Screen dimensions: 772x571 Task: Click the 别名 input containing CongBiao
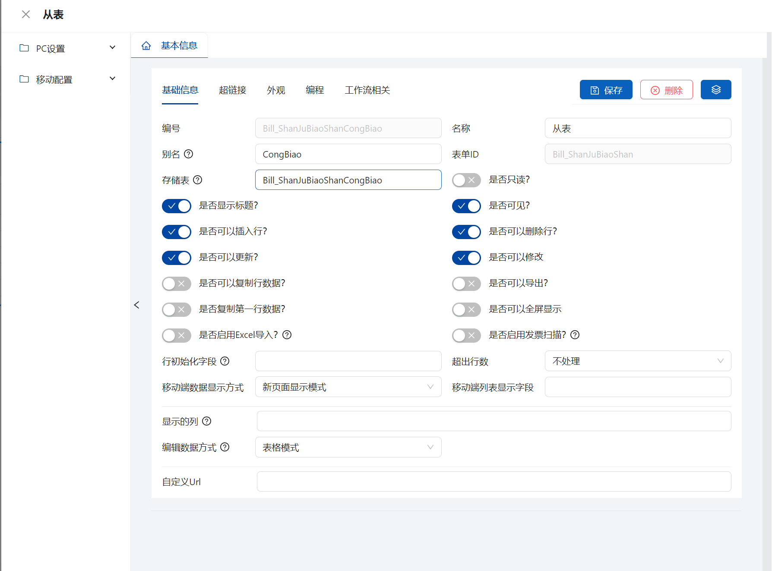(348, 154)
